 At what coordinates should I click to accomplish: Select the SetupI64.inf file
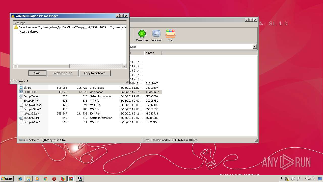click(90, 96)
